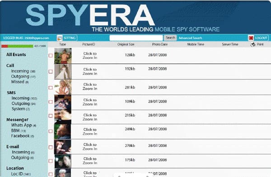Click to Zoom In on 270kb photo
This screenshot has width=271, height=177.
(90, 146)
